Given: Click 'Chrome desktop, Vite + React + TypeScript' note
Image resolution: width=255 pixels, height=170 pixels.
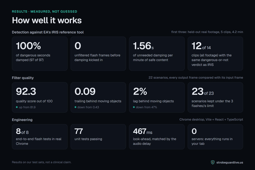Looking at the screenshot, I should click(x=211, y=119).
